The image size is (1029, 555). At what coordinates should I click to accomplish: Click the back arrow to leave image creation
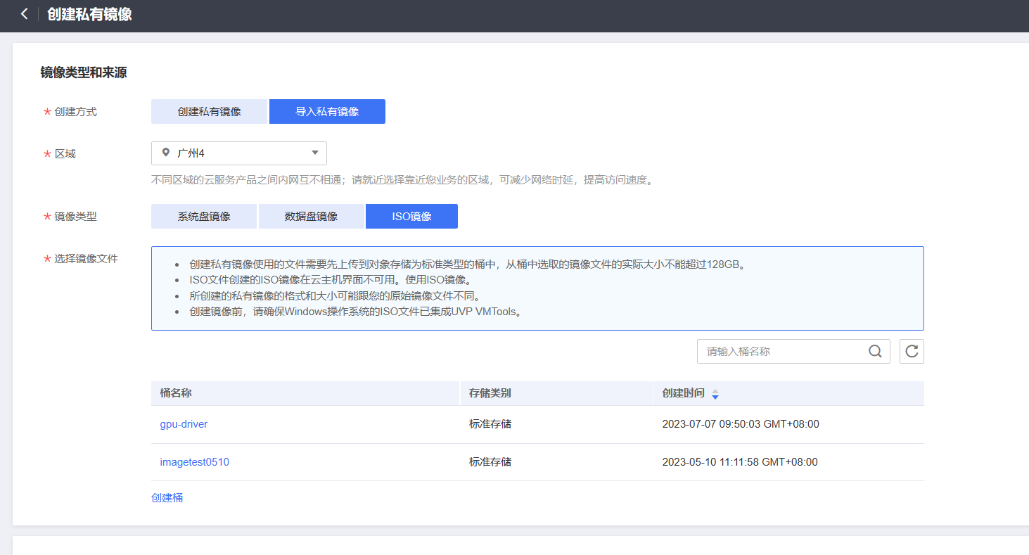coord(24,14)
